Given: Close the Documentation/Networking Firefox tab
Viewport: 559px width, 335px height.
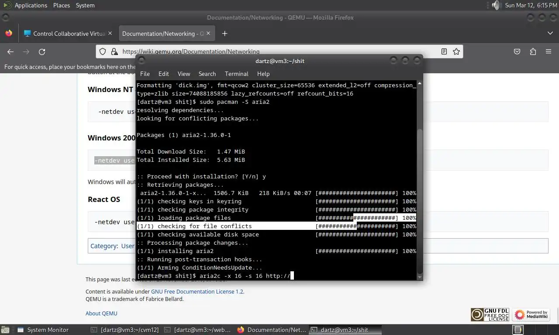Looking at the screenshot, I should pyautogui.click(x=208, y=34).
